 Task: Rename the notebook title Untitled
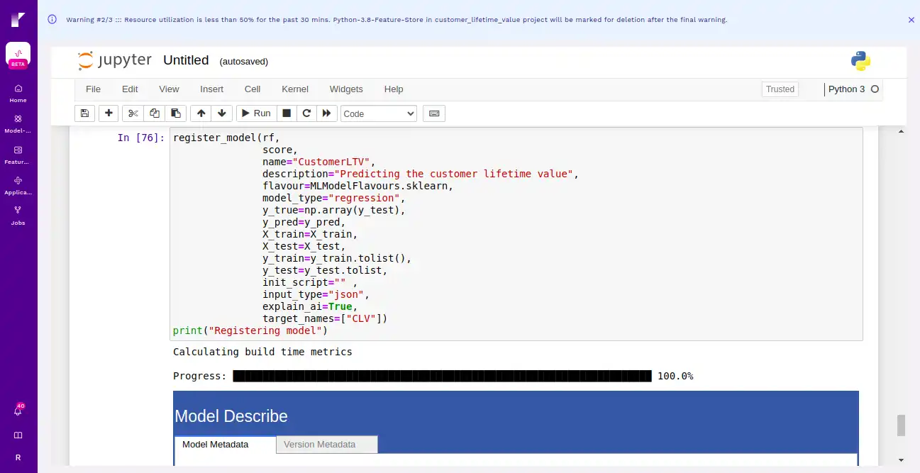(186, 60)
